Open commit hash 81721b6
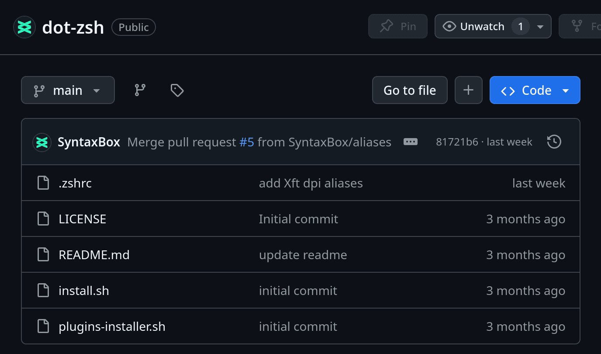 (457, 142)
